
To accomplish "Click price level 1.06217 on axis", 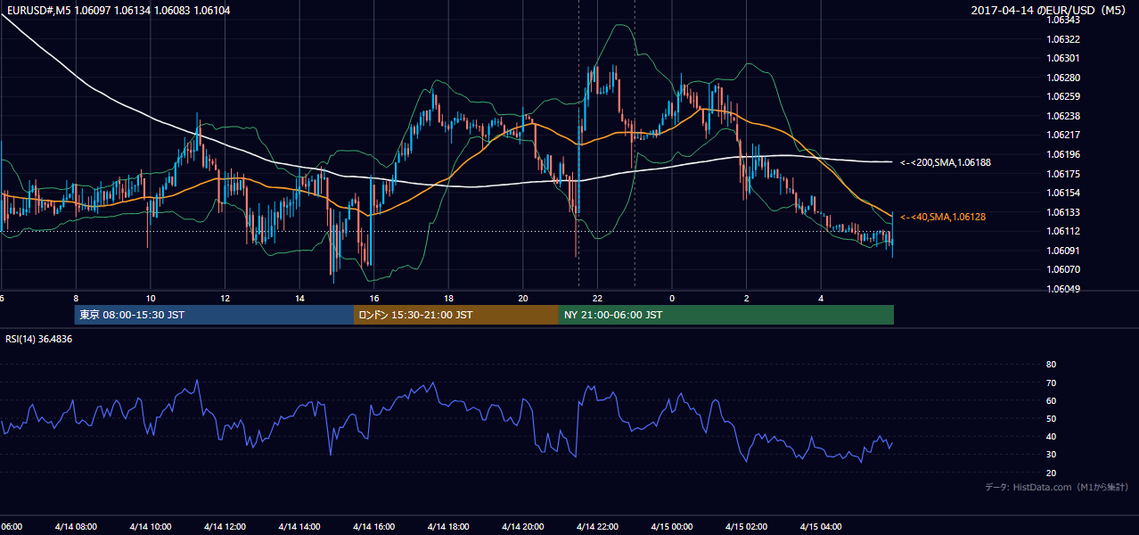I will pyautogui.click(x=1063, y=135).
